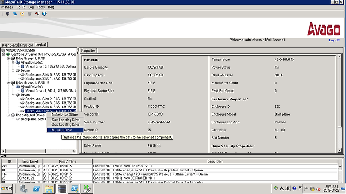Click the green Controller0 diamond icon
346x194 pixels.
pyautogui.click(x=8, y=54)
